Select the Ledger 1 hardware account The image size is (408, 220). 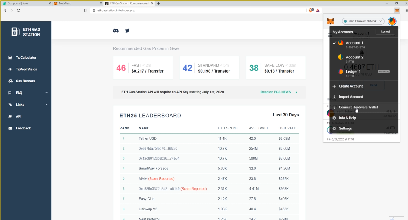[364, 73]
